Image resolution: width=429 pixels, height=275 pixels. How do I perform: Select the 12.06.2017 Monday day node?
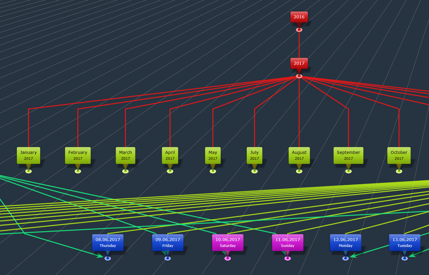[346, 243]
